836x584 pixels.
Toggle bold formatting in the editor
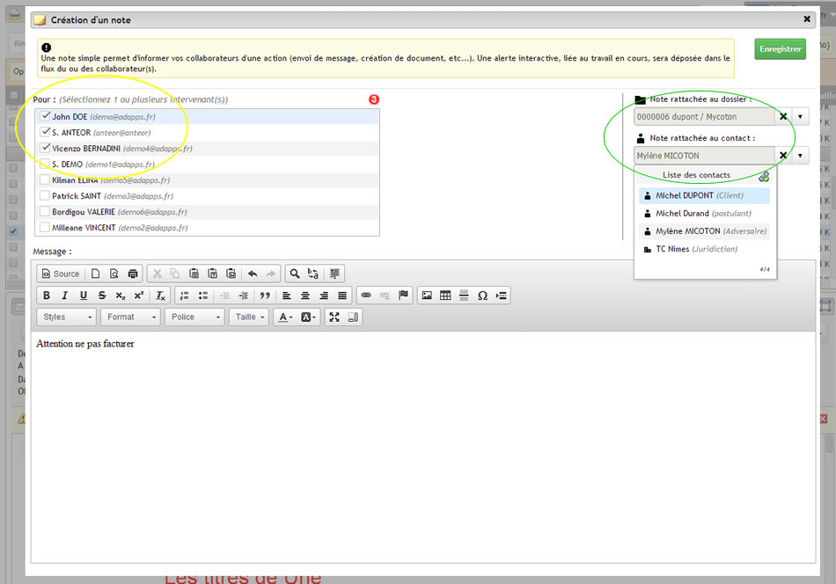(x=47, y=296)
